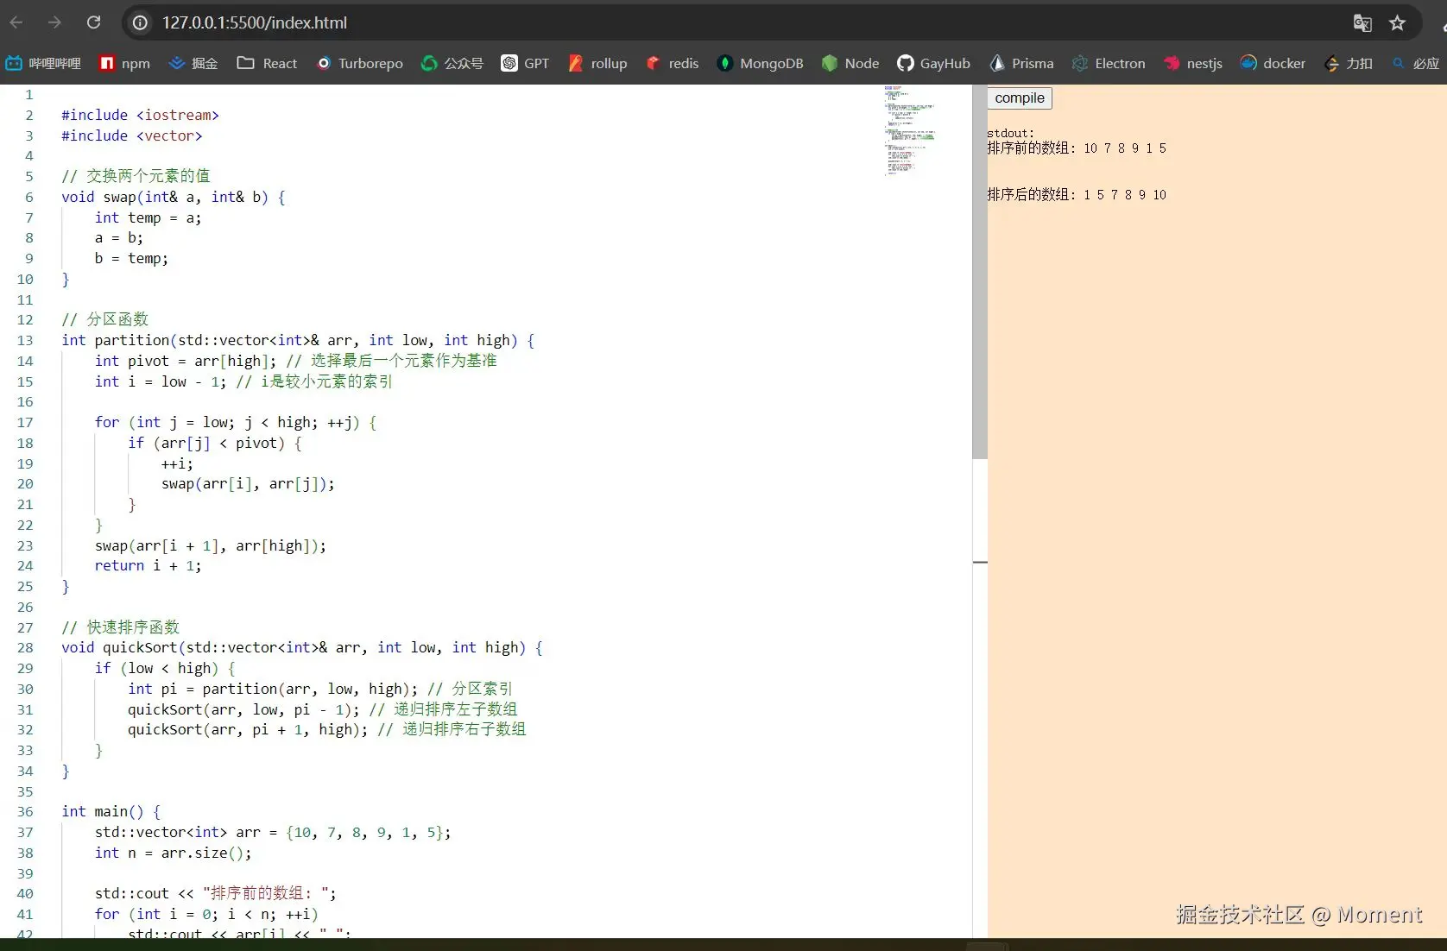Screen dimensions: 1447x951
Task: Click the line 'if (arr[j] < pivot) {'
Action: point(215,443)
